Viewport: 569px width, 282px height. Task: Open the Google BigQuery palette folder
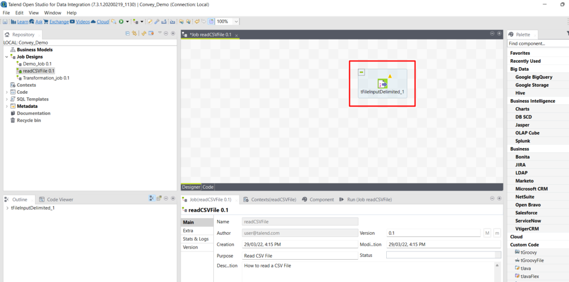click(x=534, y=77)
